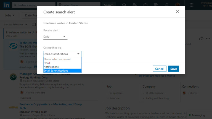Click the Share arrow icon
The height and width of the screenshot is (119, 212).
(x=201, y=39)
